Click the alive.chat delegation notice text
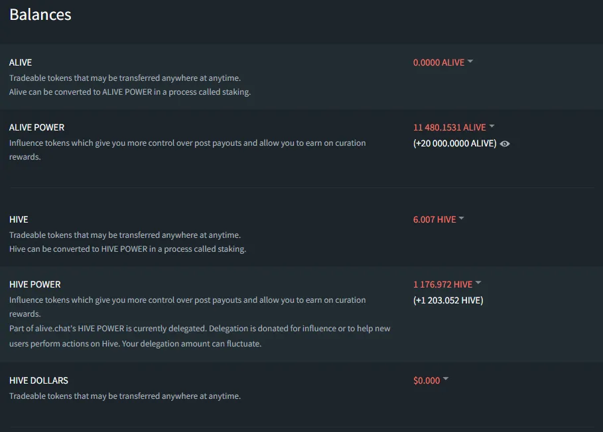Screen dimensions: 603x432 pos(200,336)
